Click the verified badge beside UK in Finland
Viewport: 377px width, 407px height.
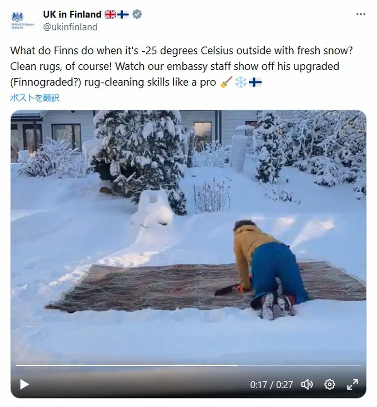click(137, 15)
